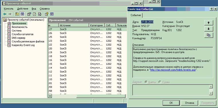Click the Up one level toolbar icon

[x=17, y=14]
